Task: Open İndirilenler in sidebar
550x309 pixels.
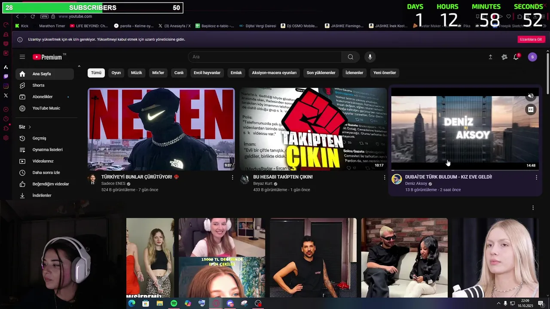Action: [x=45, y=195]
